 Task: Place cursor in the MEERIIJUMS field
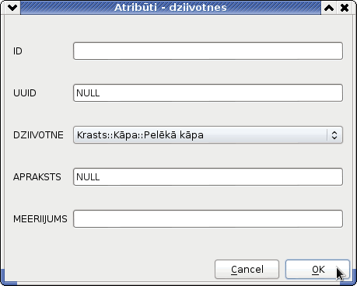(x=208, y=219)
